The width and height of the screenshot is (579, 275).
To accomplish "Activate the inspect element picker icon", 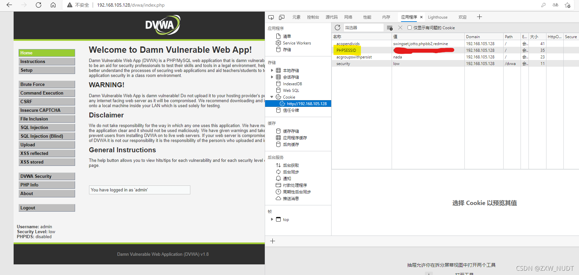I will click(x=271, y=17).
